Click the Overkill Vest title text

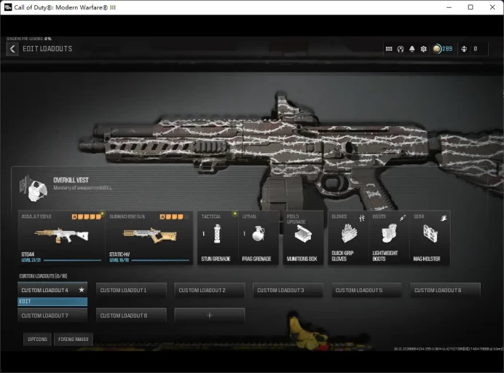click(x=71, y=180)
